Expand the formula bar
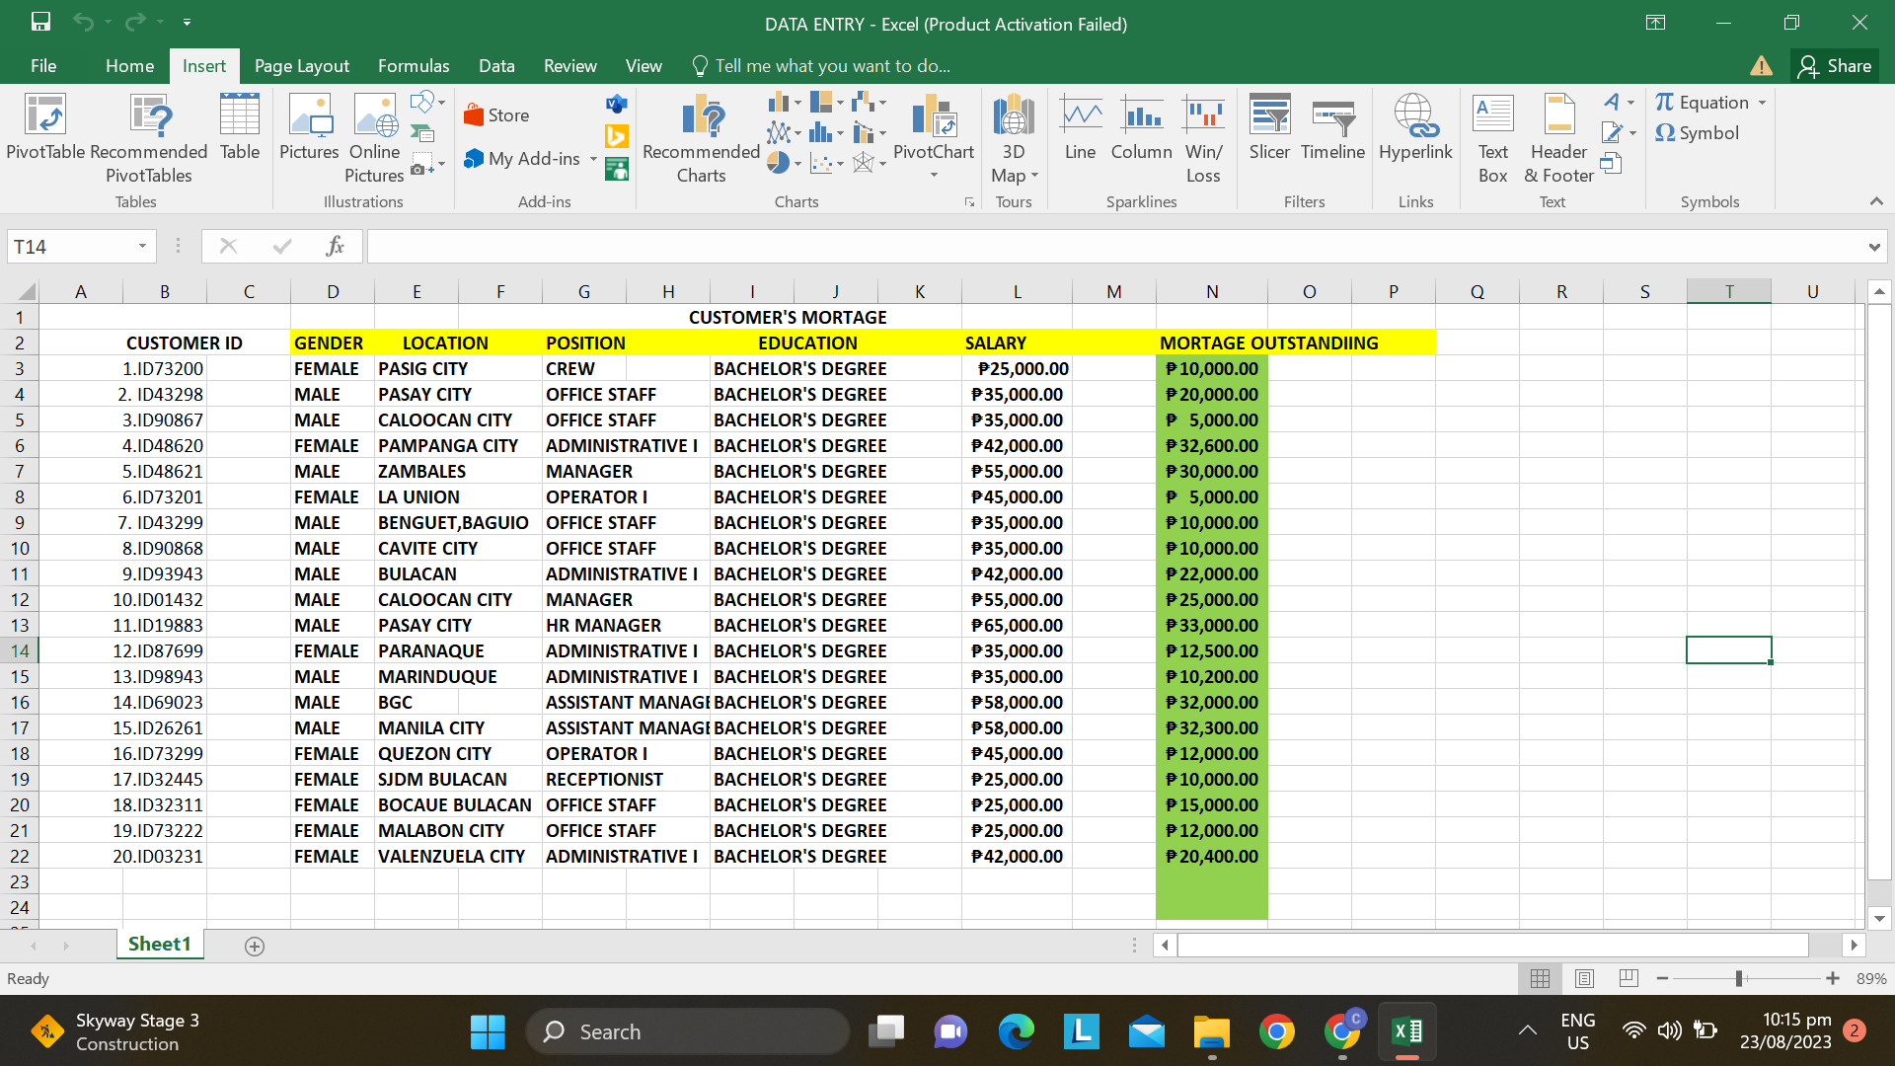Viewport: 1895px width, 1066px height. point(1873,247)
